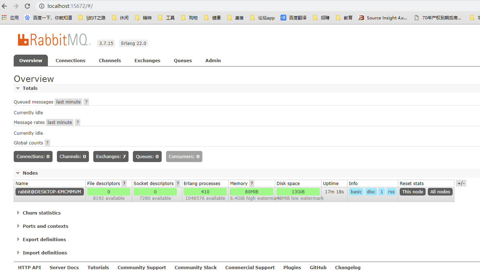This screenshot has height=276, width=480.
Task: Select the Overview tab
Action: [x=31, y=60]
